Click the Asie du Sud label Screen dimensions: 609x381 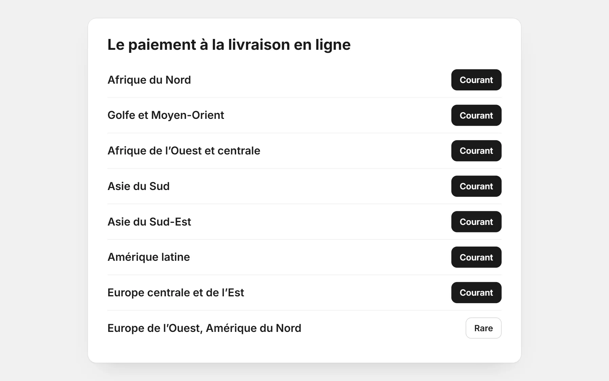pos(138,186)
